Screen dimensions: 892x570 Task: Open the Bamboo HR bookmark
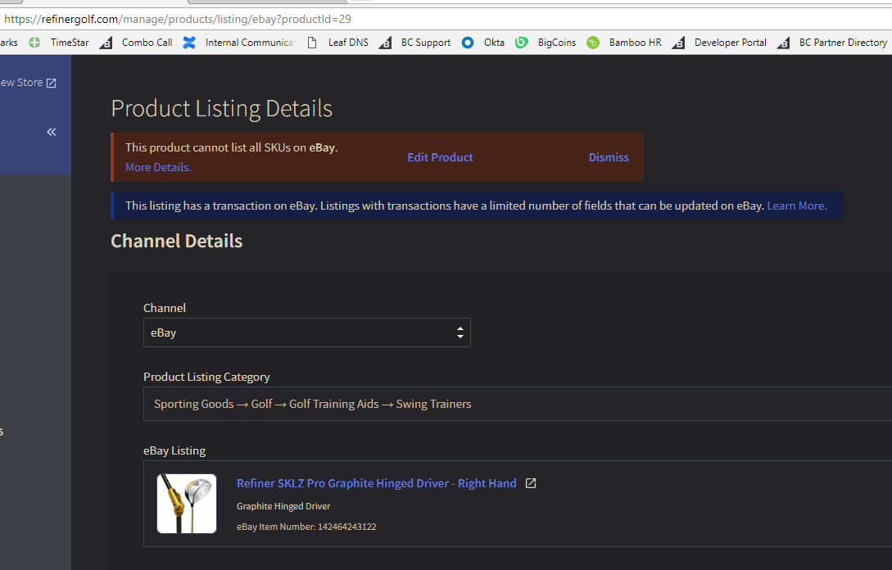tap(624, 42)
